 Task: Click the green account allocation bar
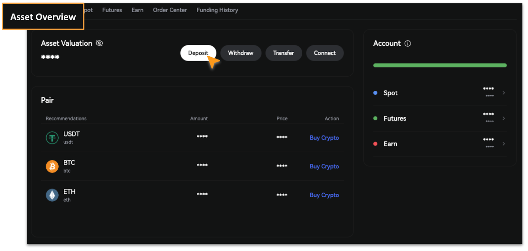click(440, 65)
